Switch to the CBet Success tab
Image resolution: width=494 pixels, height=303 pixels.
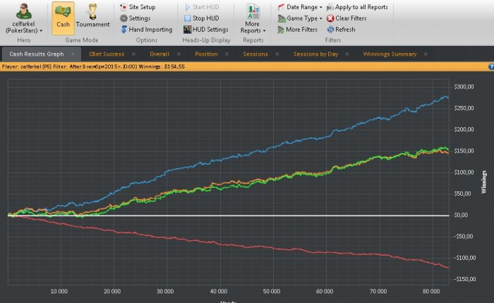[x=107, y=54]
